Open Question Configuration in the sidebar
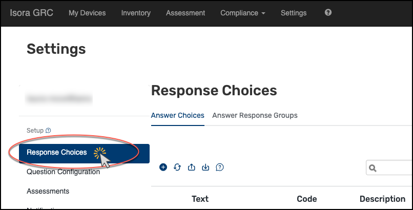Image resolution: width=413 pixels, height=210 pixels. [x=63, y=172]
